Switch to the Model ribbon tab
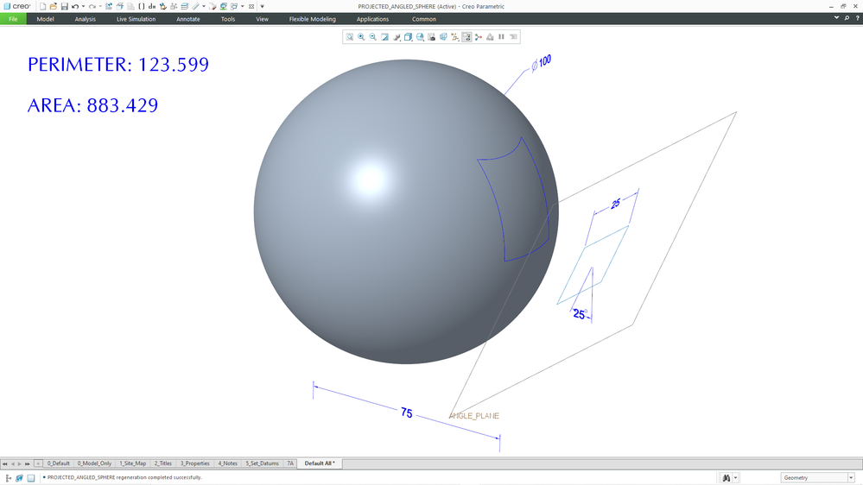This screenshot has width=863, height=485. pyautogui.click(x=45, y=19)
